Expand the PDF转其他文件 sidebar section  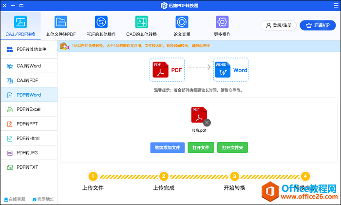28,49
